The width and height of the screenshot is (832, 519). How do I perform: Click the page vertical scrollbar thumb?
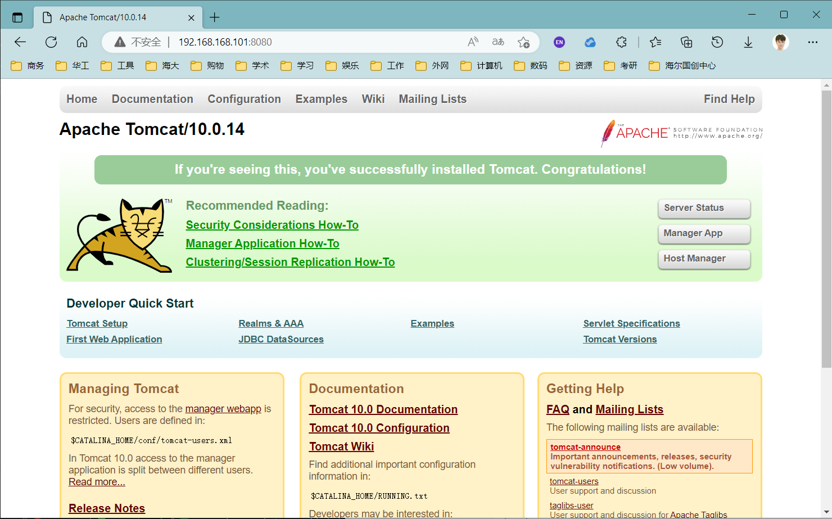[x=826, y=228]
